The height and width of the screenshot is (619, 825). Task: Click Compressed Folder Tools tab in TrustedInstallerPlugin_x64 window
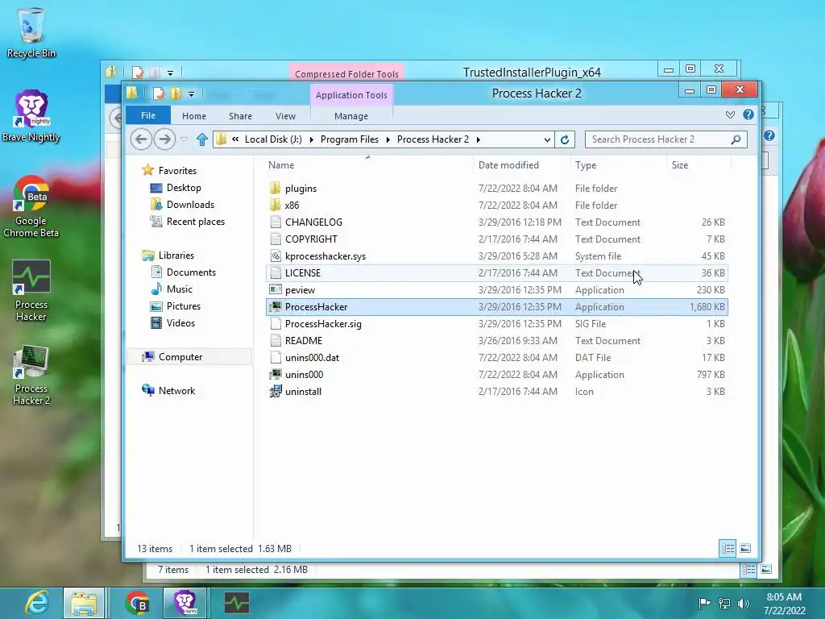346,73
